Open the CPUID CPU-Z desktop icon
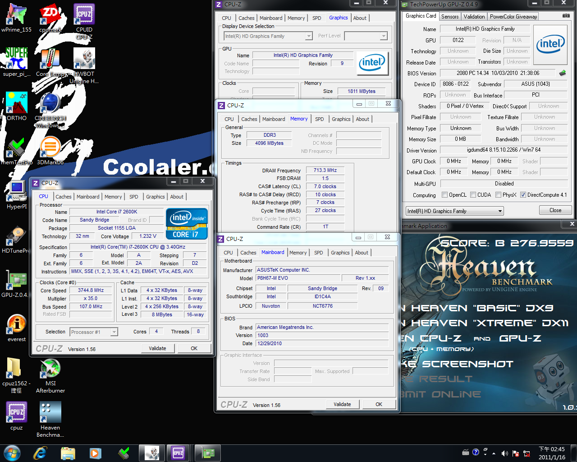 [84, 21]
